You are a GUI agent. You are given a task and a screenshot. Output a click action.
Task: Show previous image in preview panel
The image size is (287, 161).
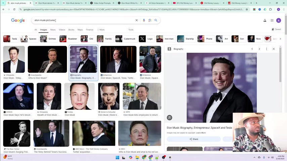pos(252,49)
